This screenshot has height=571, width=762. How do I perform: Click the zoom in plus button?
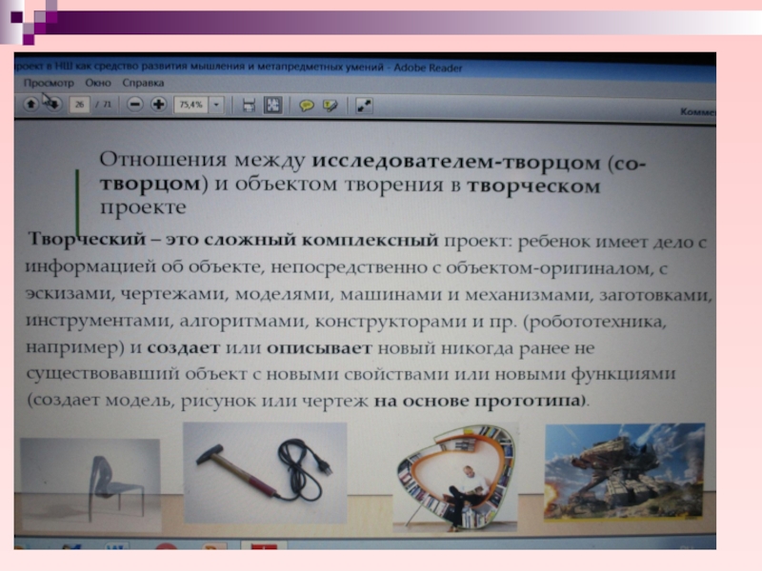coord(158,105)
